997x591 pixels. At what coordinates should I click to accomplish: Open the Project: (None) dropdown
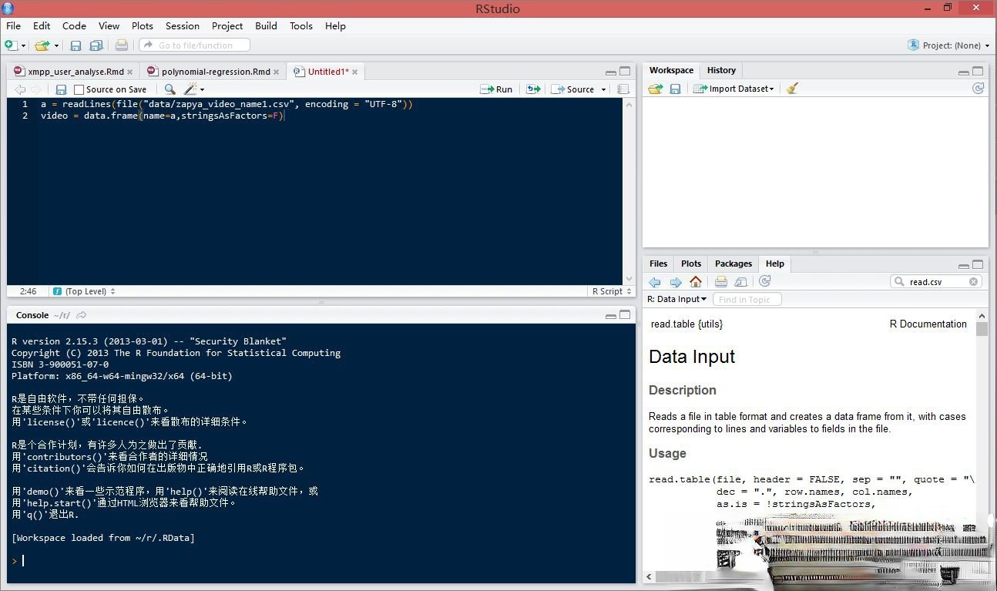(949, 45)
